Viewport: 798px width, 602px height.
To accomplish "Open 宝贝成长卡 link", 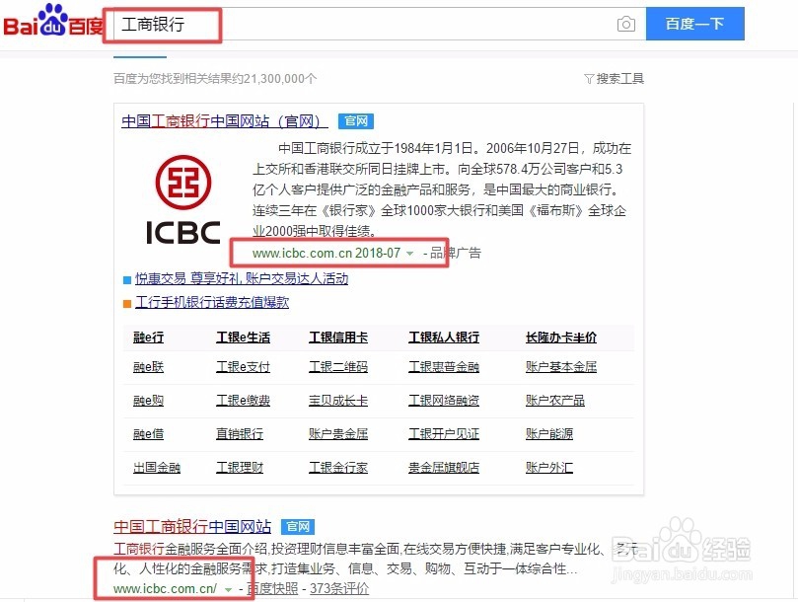I will (338, 401).
